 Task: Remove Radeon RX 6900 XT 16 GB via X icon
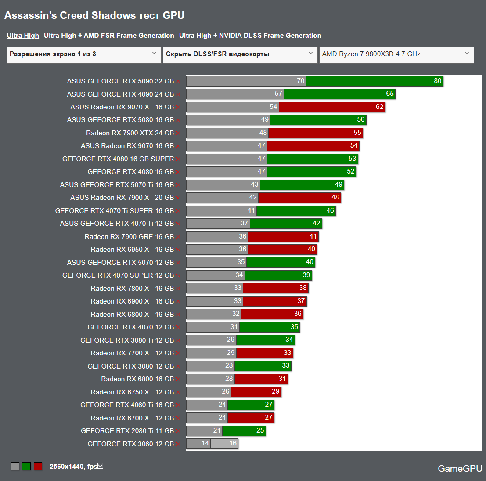pos(178,301)
